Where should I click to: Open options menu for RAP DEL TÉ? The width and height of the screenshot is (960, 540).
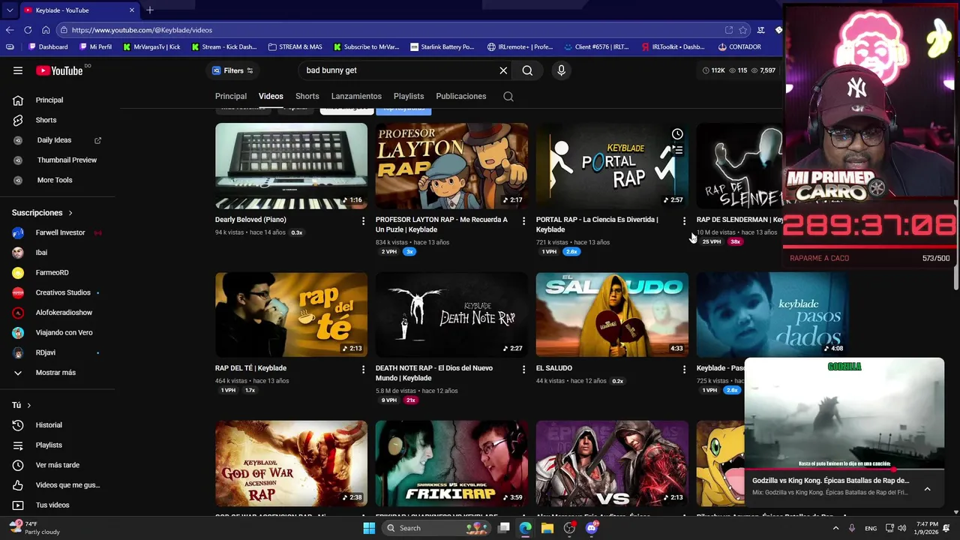tap(363, 370)
